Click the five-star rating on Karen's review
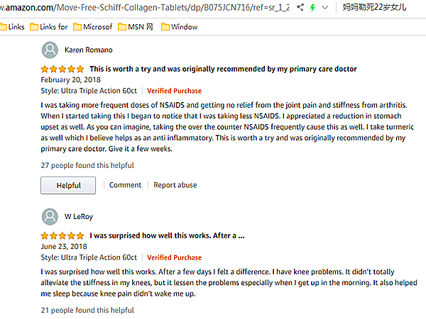Viewport: 426px width, 319px height. [62, 69]
